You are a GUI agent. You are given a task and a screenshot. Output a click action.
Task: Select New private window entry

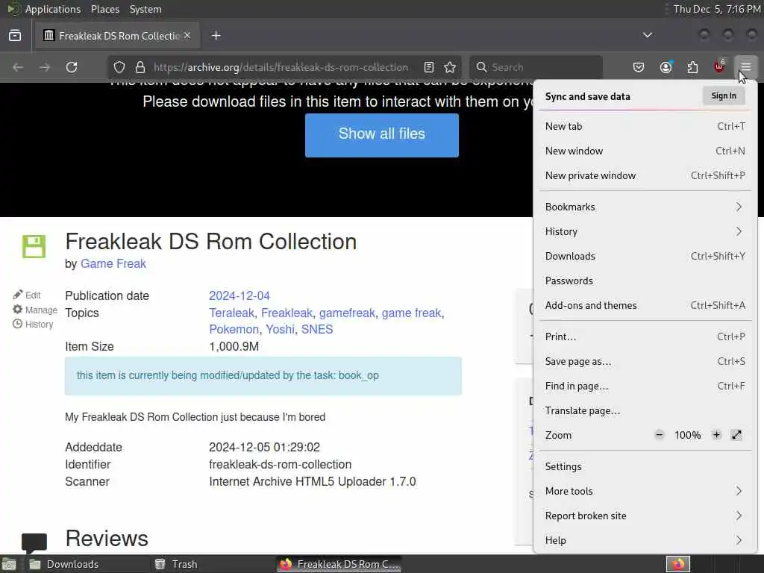coord(645,175)
